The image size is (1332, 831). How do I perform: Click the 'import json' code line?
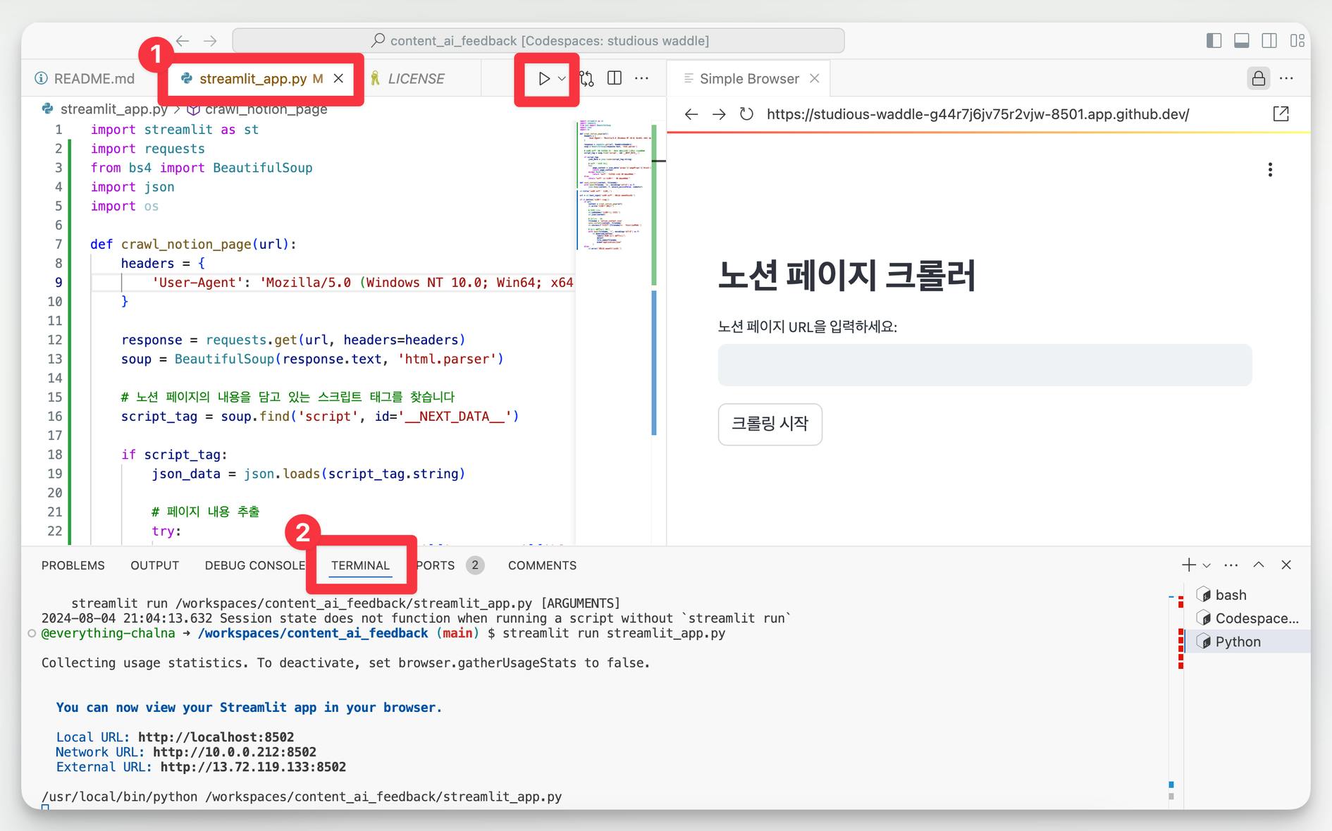coord(132,187)
